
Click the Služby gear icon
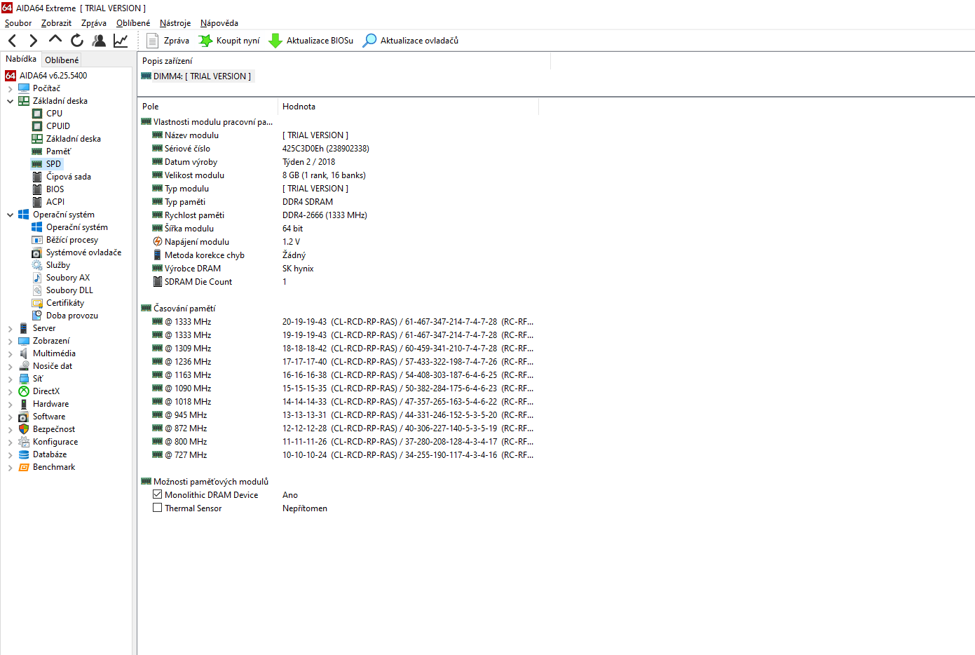point(37,265)
